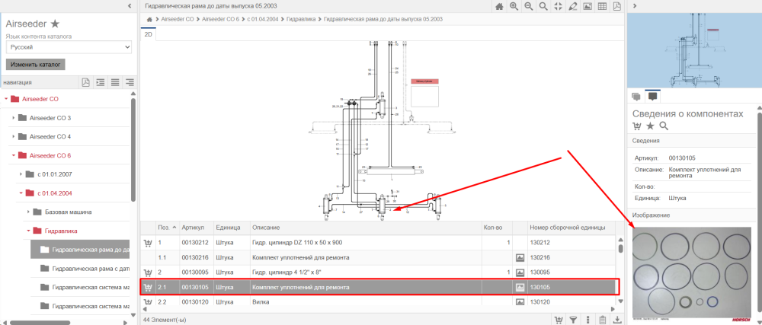Click the navigation tree vertical scrollbar
This screenshot has height=325, width=762.
[133, 149]
